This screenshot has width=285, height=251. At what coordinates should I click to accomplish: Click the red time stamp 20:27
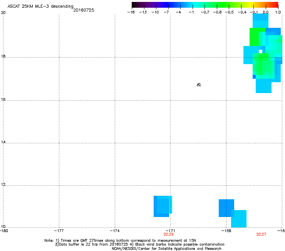tap(261, 234)
